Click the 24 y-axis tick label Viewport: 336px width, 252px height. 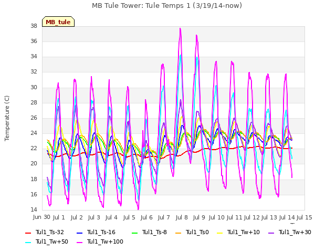34,133
